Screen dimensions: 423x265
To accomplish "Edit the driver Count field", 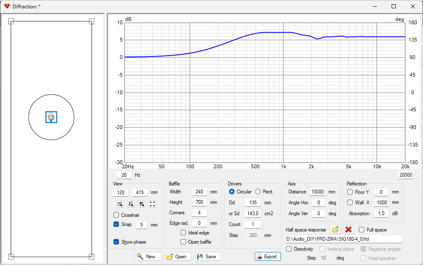I will pos(253,224).
